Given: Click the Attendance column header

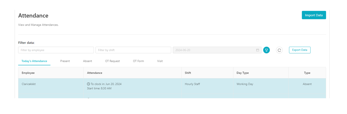Looking at the screenshot, I should [132, 73].
